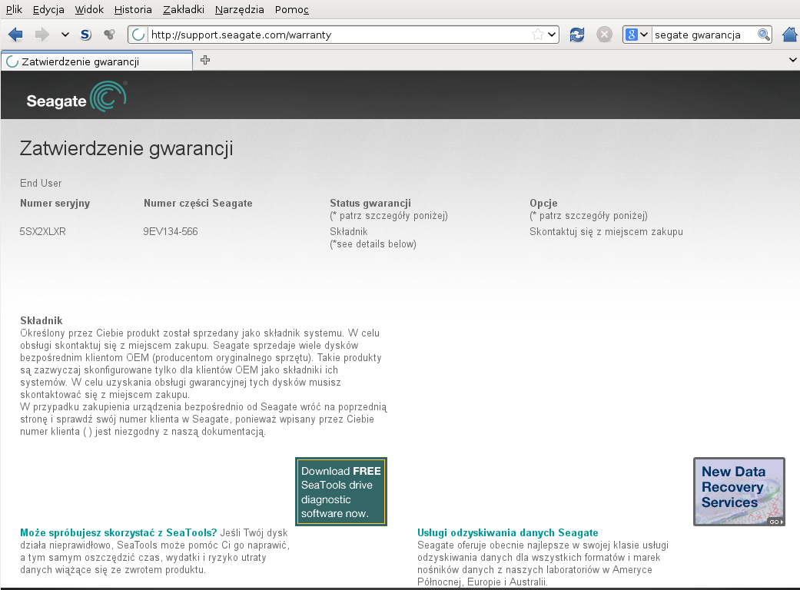Open the Widok menu
800x590 pixels.
(x=89, y=9)
